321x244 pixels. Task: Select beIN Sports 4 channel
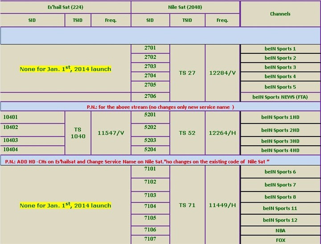280,76
